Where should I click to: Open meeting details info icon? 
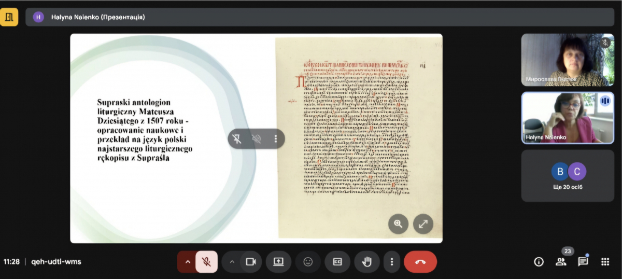coord(539,262)
